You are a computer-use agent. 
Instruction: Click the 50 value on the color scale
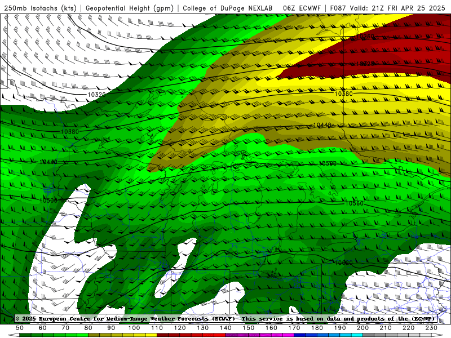point(20,328)
